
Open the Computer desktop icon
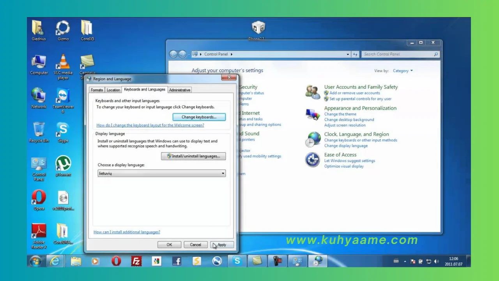[x=39, y=64]
